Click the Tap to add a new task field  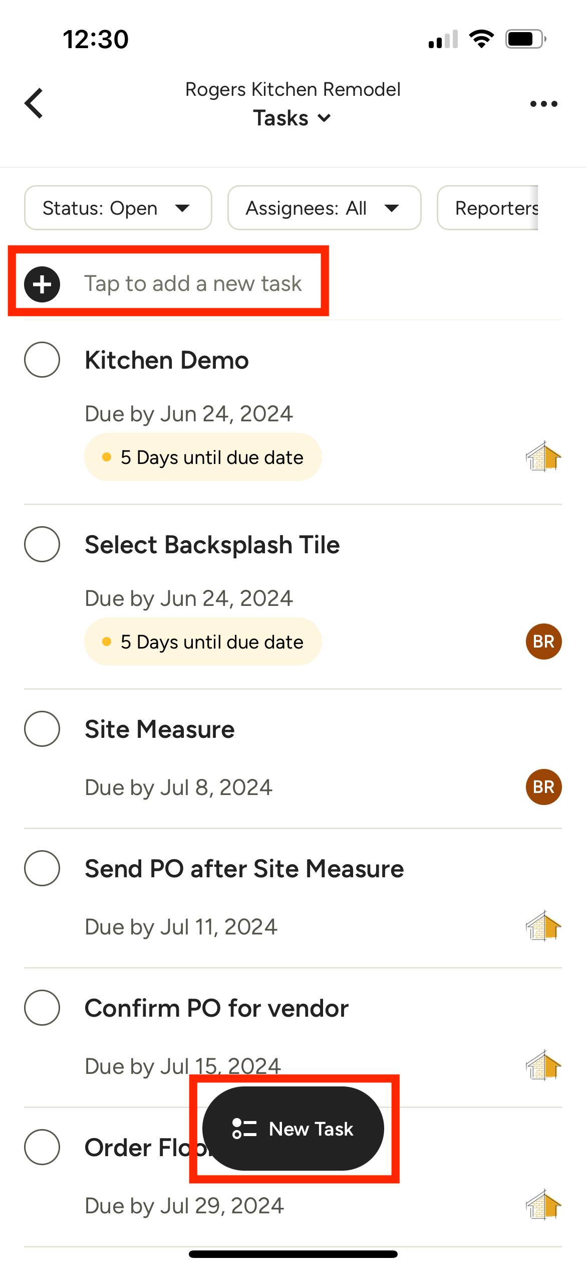[x=193, y=284]
